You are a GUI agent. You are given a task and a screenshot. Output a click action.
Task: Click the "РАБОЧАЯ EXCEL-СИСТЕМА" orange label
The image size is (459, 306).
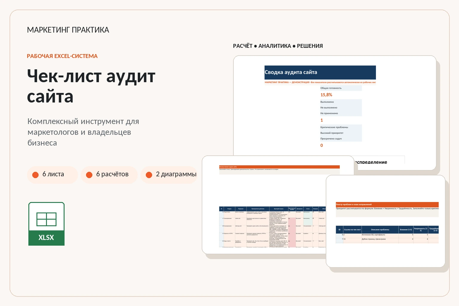coord(62,56)
